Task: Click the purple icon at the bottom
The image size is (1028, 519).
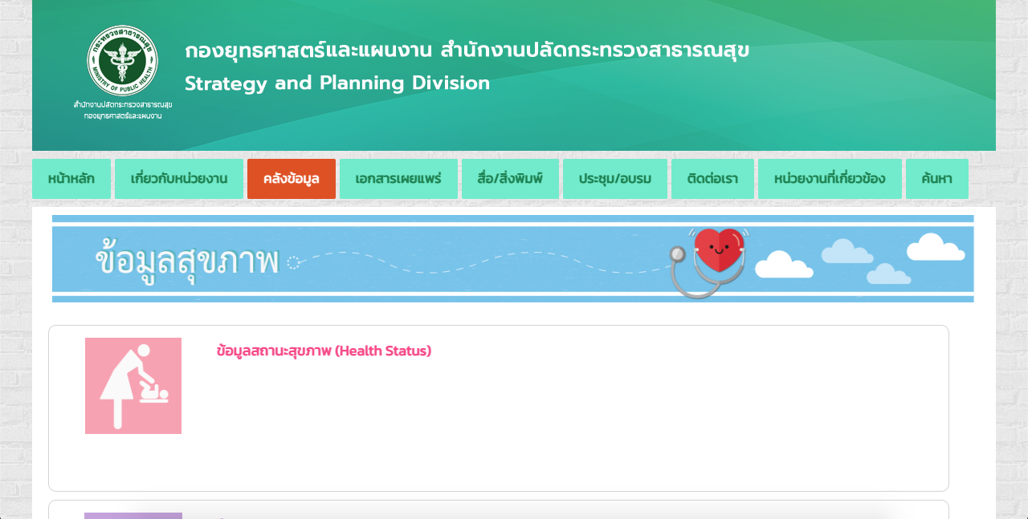Action: pyautogui.click(x=133, y=515)
